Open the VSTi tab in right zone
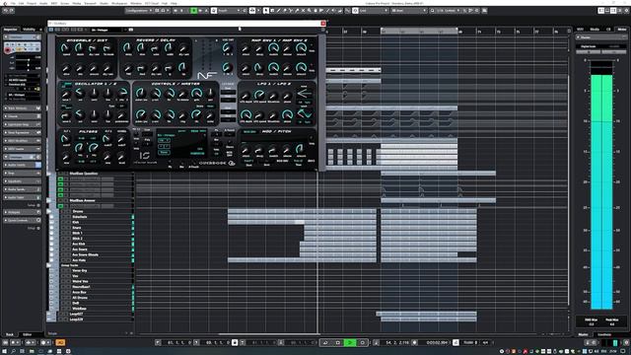631x355 pixels. click(x=580, y=30)
